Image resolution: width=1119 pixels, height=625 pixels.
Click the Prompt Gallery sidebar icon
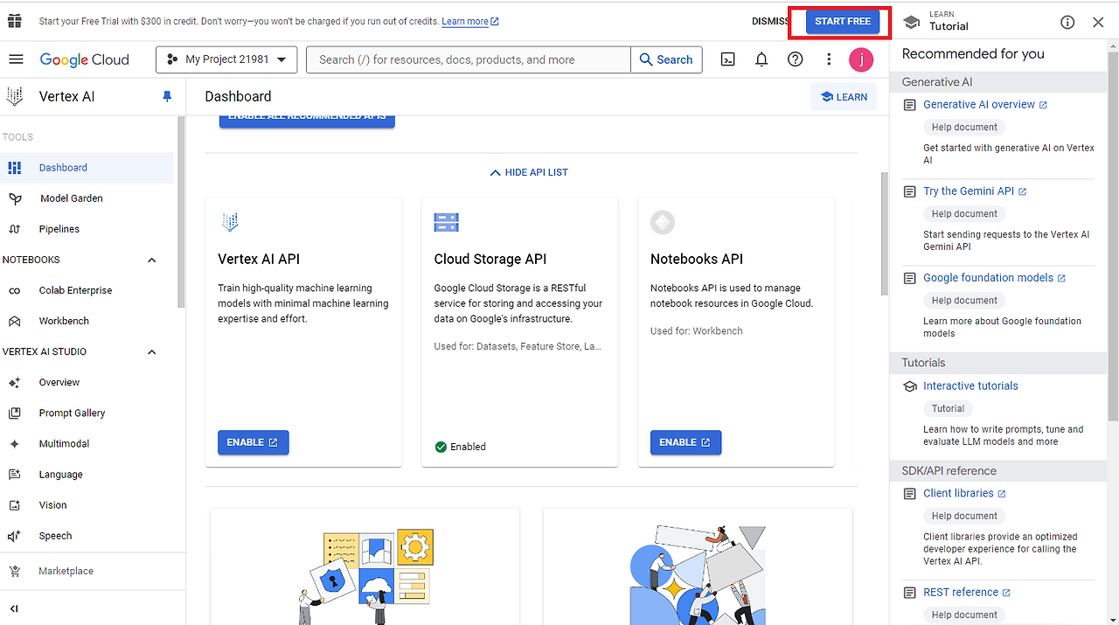point(15,413)
